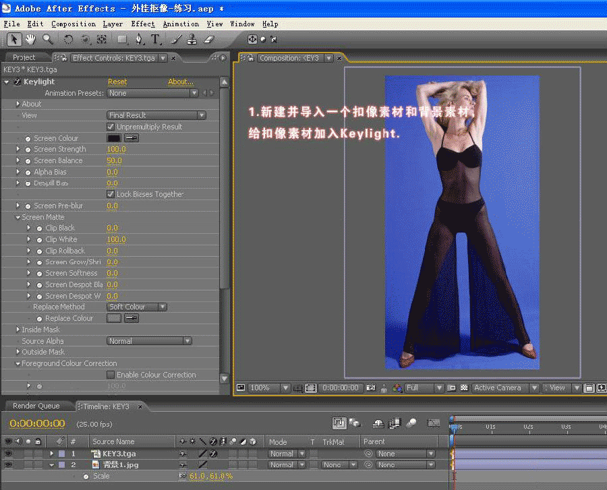This screenshot has height=490, width=607.
Task: Select the Selection arrow tool
Action: tap(14, 40)
